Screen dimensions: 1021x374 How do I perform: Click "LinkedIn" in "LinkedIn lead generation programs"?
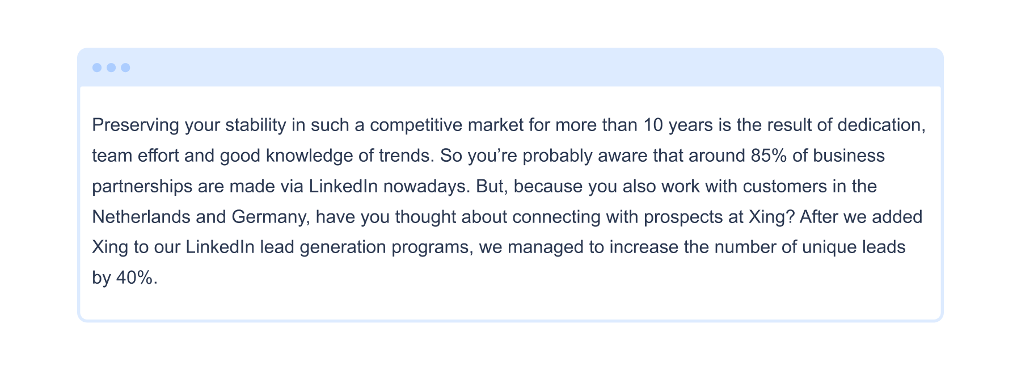pos(220,247)
